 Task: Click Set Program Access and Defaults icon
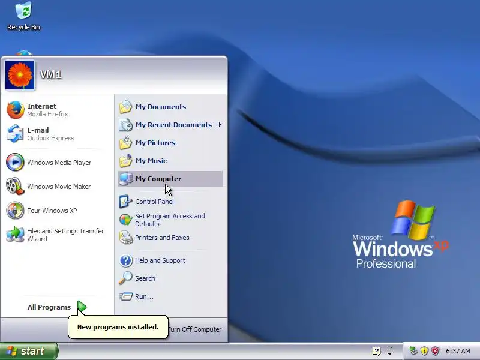(125, 220)
